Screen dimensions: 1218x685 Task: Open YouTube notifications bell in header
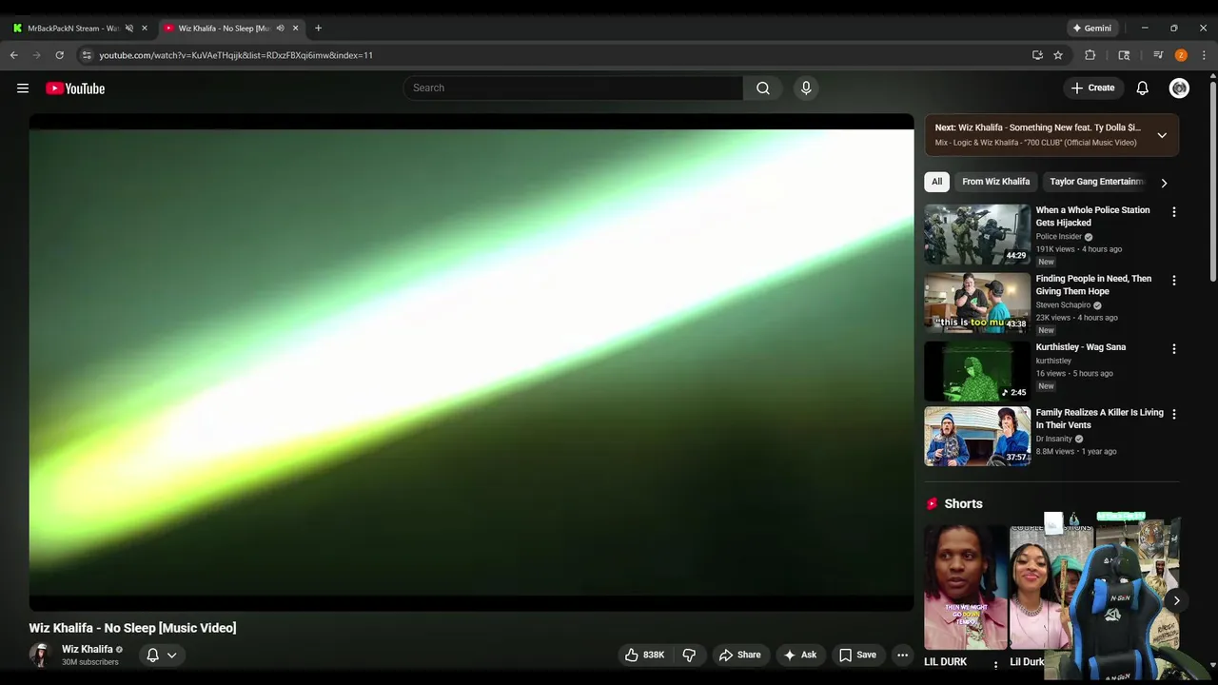pos(1143,88)
